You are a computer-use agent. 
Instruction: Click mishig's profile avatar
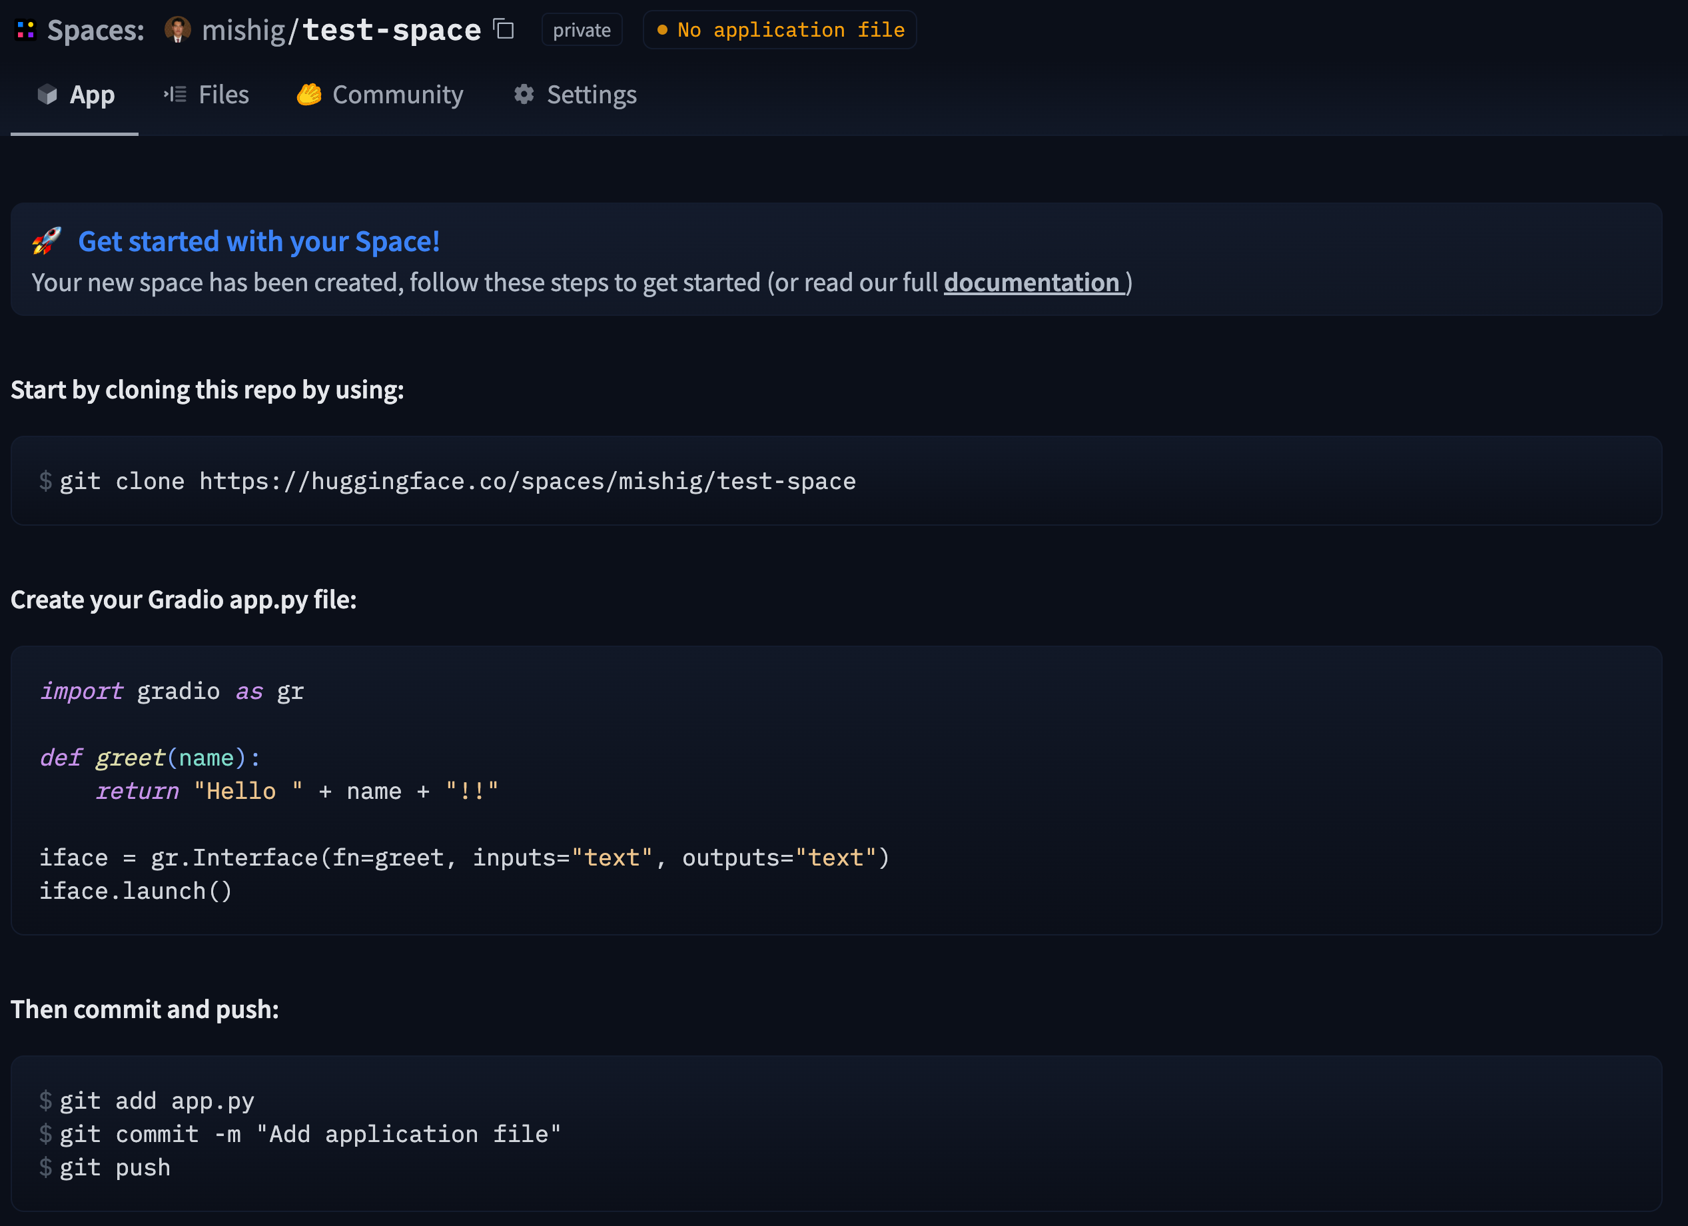[x=177, y=30]
